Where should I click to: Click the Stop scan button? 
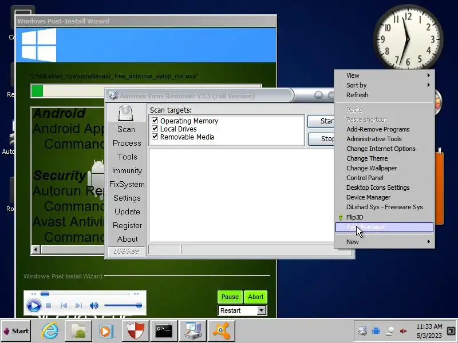click(321, 139)
